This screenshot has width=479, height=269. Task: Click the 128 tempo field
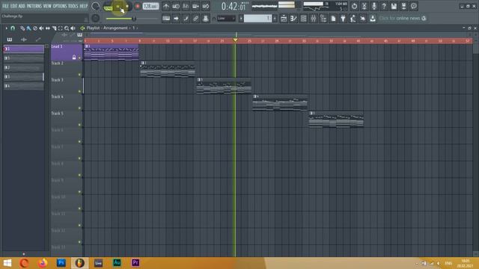(150, 6)
